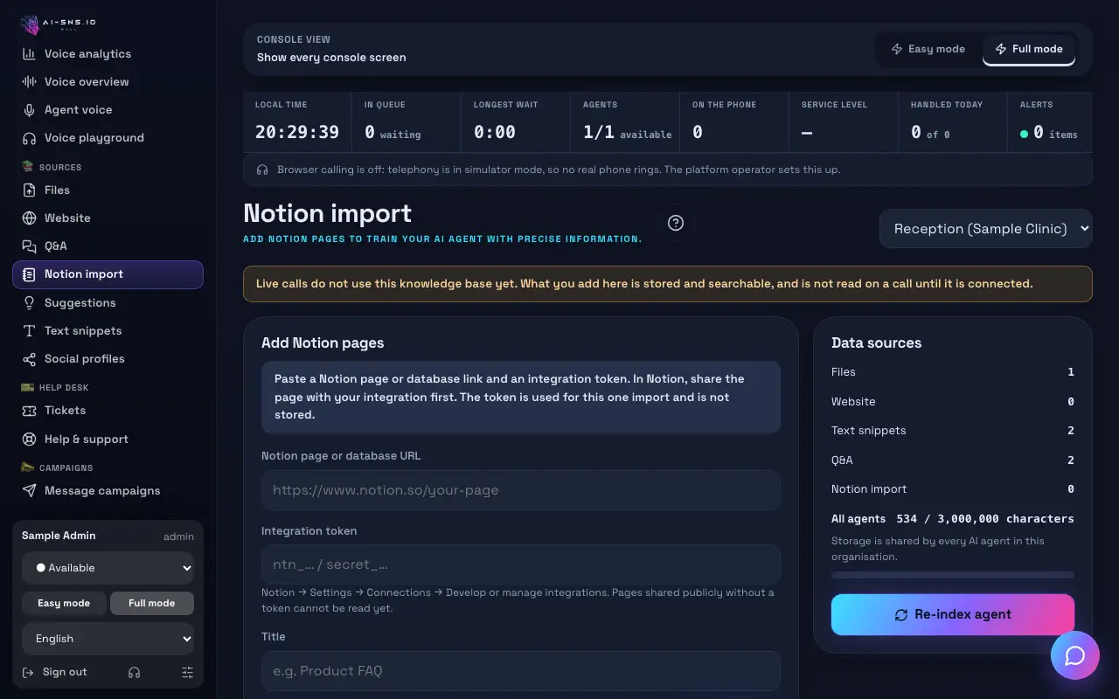Click the "0 waiting" In Queue value
The height and width of the screenshot is (699, 1119).
tap(393, 133)
